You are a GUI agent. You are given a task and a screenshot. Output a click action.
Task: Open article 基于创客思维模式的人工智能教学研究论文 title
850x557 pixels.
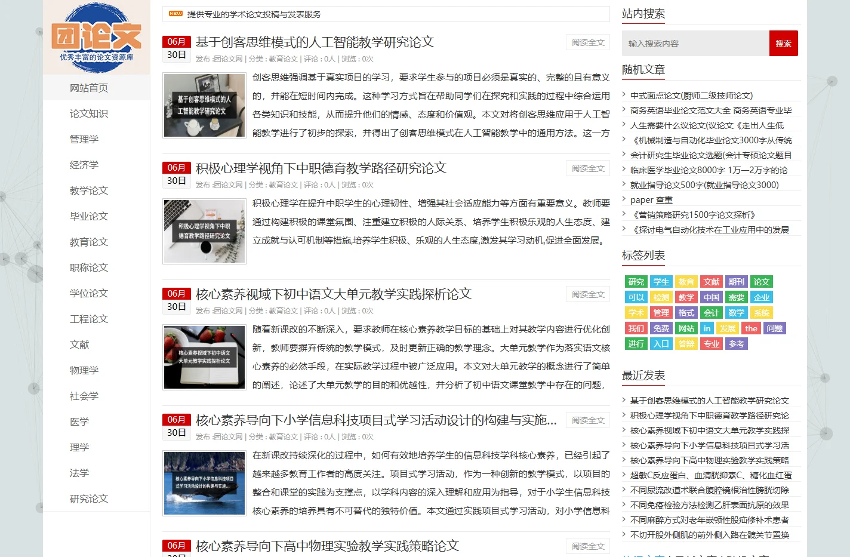[315, 42]
